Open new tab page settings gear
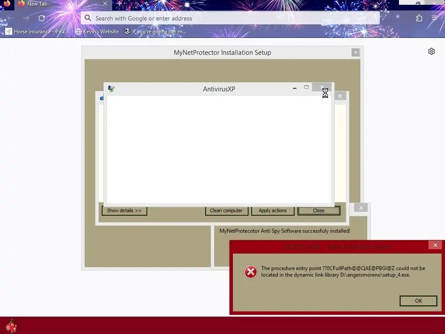Image resolution: width=445 pixels, height=334 pixels. pyautogui.click(x=432, y=51)
